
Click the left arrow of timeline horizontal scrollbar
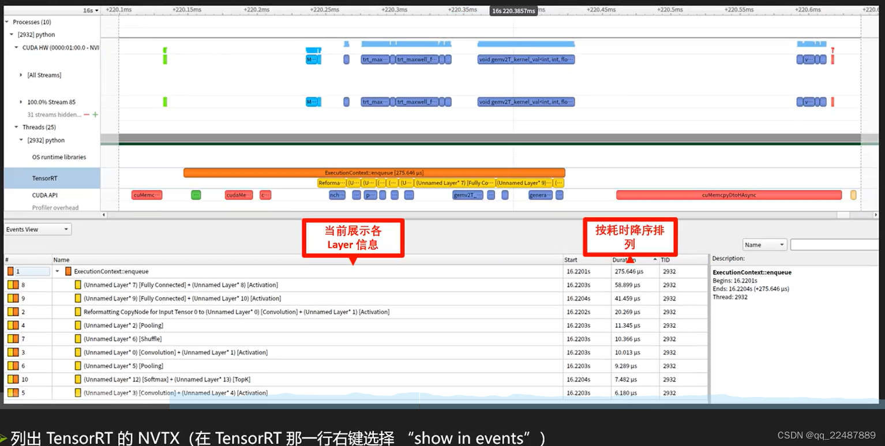point(104,215)
